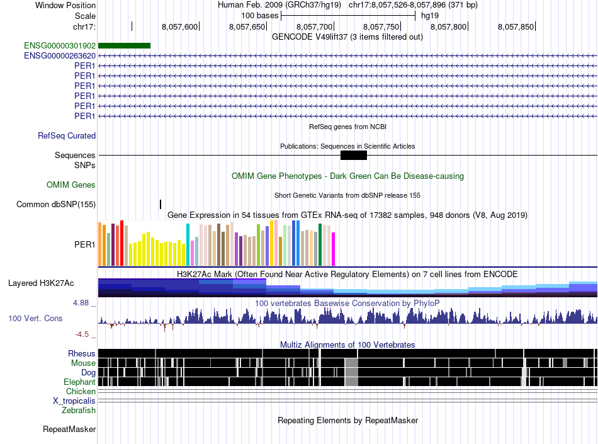Click the Zebrafish alignment label
This screenshot has width=598, height=444.
point(79,411)
